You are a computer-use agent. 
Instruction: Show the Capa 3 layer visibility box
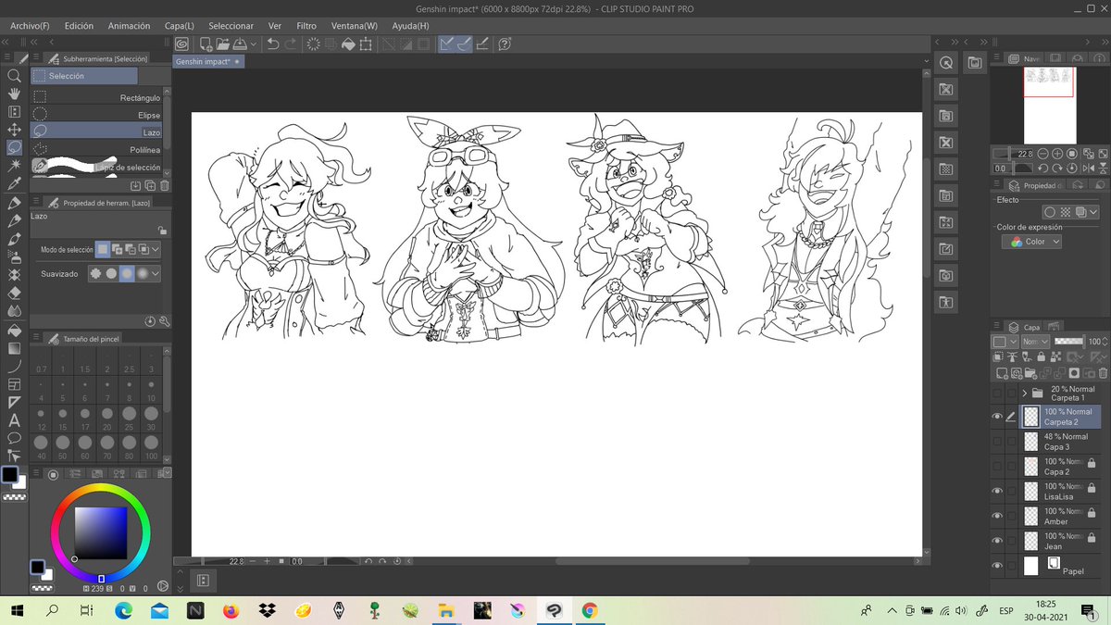point(997,442)
